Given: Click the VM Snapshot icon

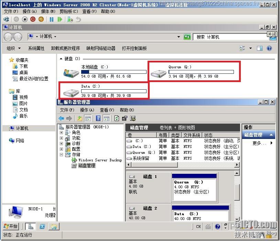Looking at the screenshot, I should pos(70,19).
